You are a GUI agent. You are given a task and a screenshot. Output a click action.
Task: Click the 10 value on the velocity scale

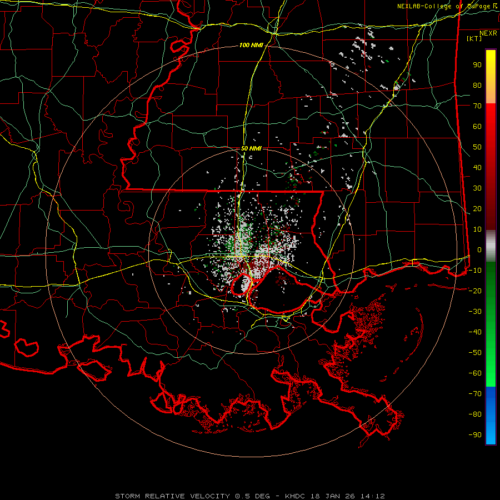pos(477,229)
